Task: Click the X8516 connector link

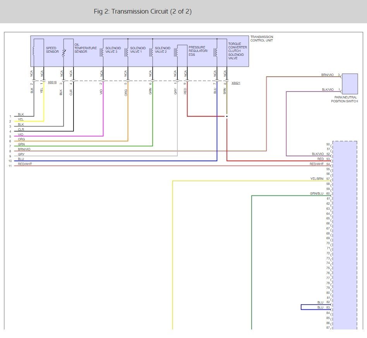Action: (x=52, y=82)
